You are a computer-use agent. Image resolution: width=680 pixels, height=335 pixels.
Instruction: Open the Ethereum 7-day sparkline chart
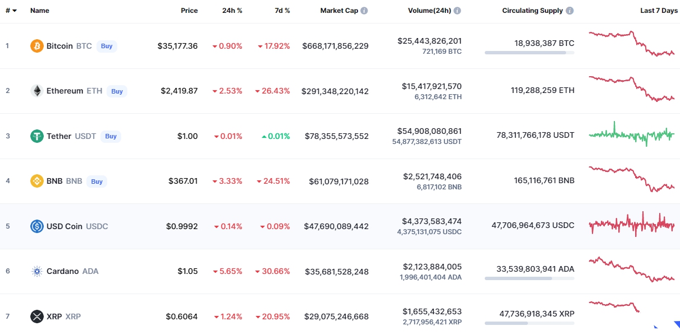pos(632,89)
